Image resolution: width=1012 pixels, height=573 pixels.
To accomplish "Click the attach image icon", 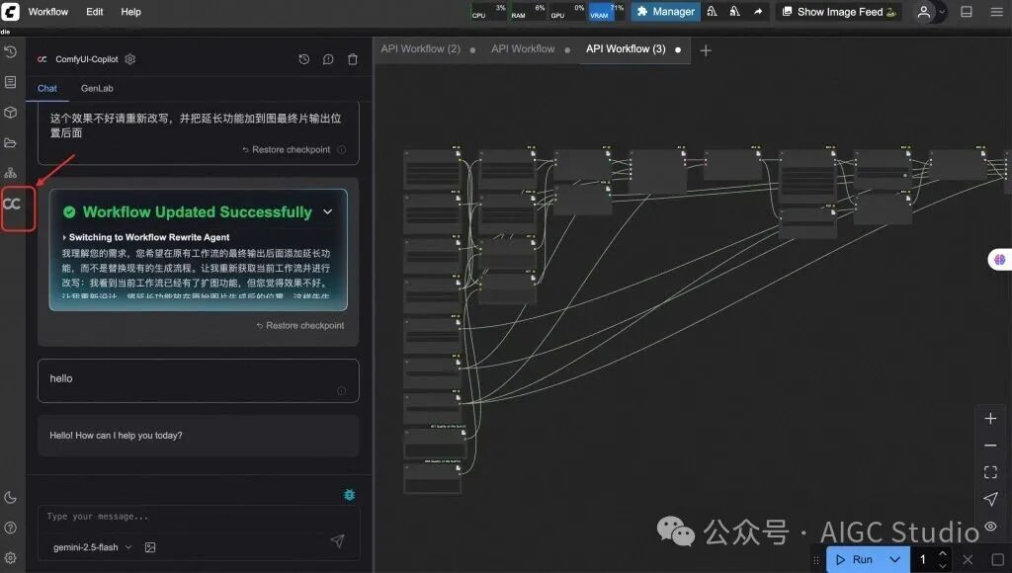I will pos(150,547).
